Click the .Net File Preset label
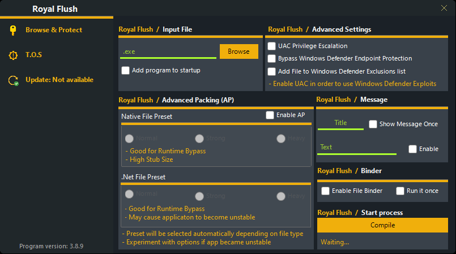Viewport: 456px width, 254px height. point(143,177)
